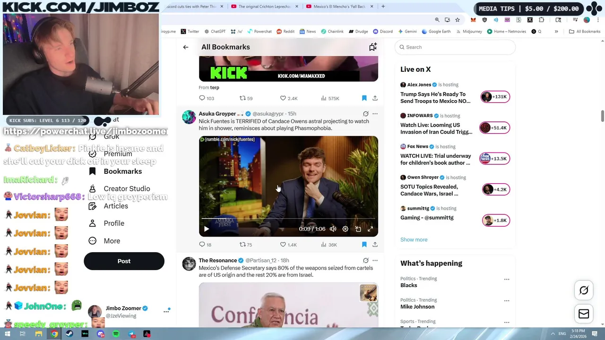Open Telegram from the taskbar

tap(132, 334)
